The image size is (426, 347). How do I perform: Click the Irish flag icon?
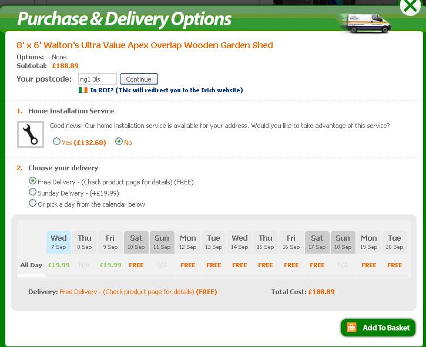(x=83, y=90)
